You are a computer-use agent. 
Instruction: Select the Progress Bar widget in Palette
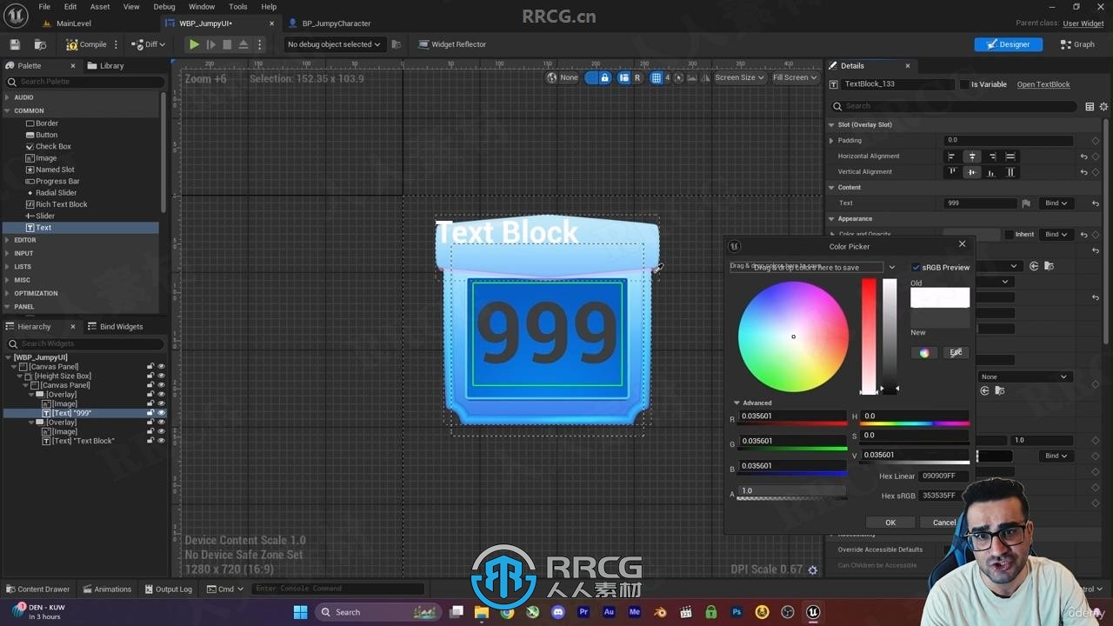pos(57,181)
